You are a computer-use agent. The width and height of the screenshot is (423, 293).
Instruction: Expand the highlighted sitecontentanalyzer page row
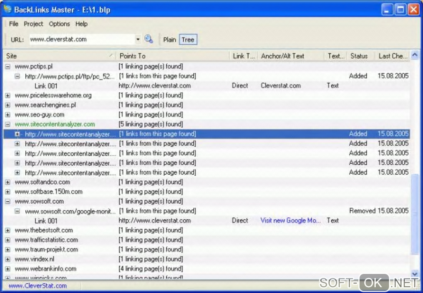coord(17,134)
